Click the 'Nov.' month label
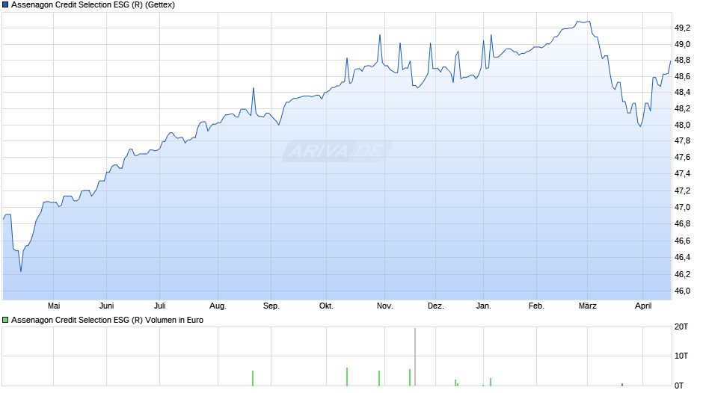This screenshot has height=393, width=703. (384, 306)
